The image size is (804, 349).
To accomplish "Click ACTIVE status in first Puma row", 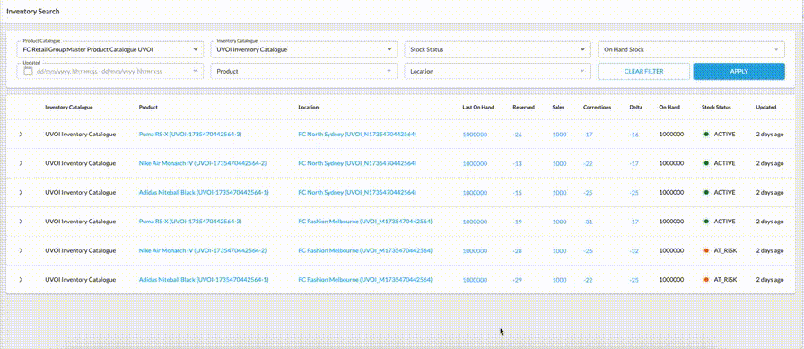I will (x=720, y=135).
